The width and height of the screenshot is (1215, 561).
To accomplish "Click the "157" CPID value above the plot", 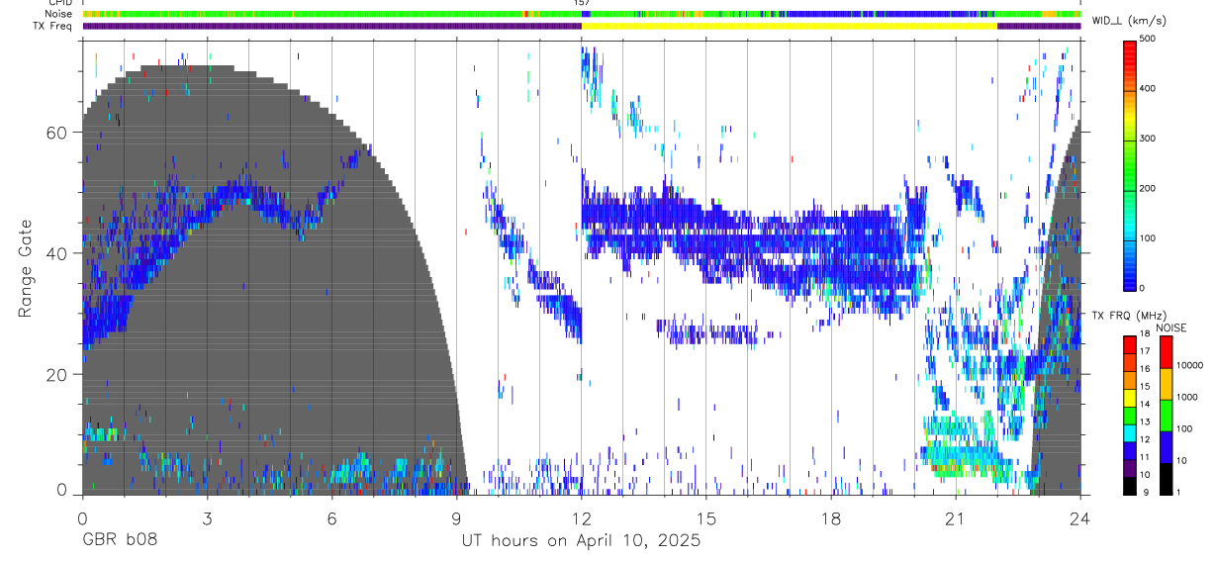I will [582, 3].
